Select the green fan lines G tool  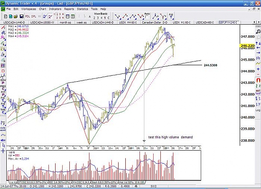3,48
